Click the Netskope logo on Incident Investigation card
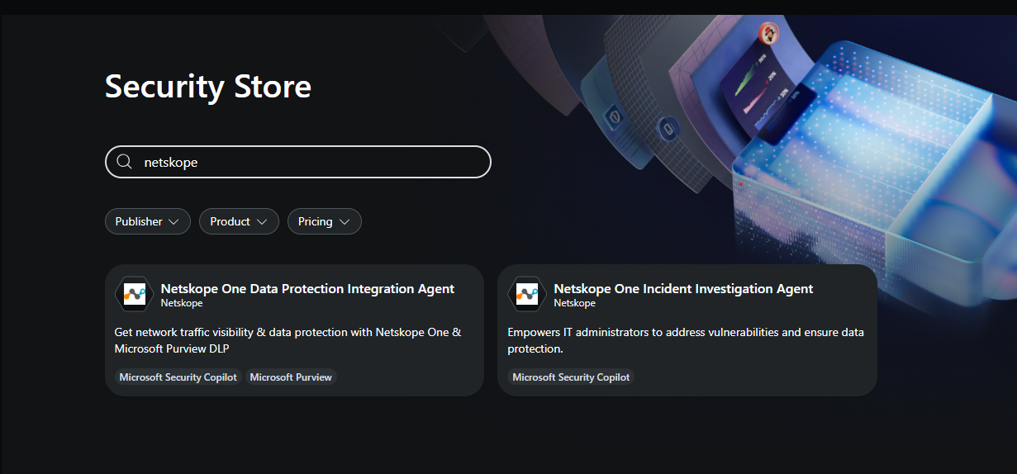The image size is (1017, 474). [527, 294]
